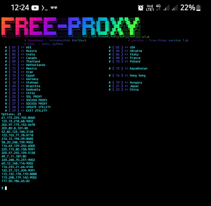This screenshot has height=206, width=211.
Task: Tap the Developer mishakorzhik (HelZen) line
Action: (x=55, y=40)
